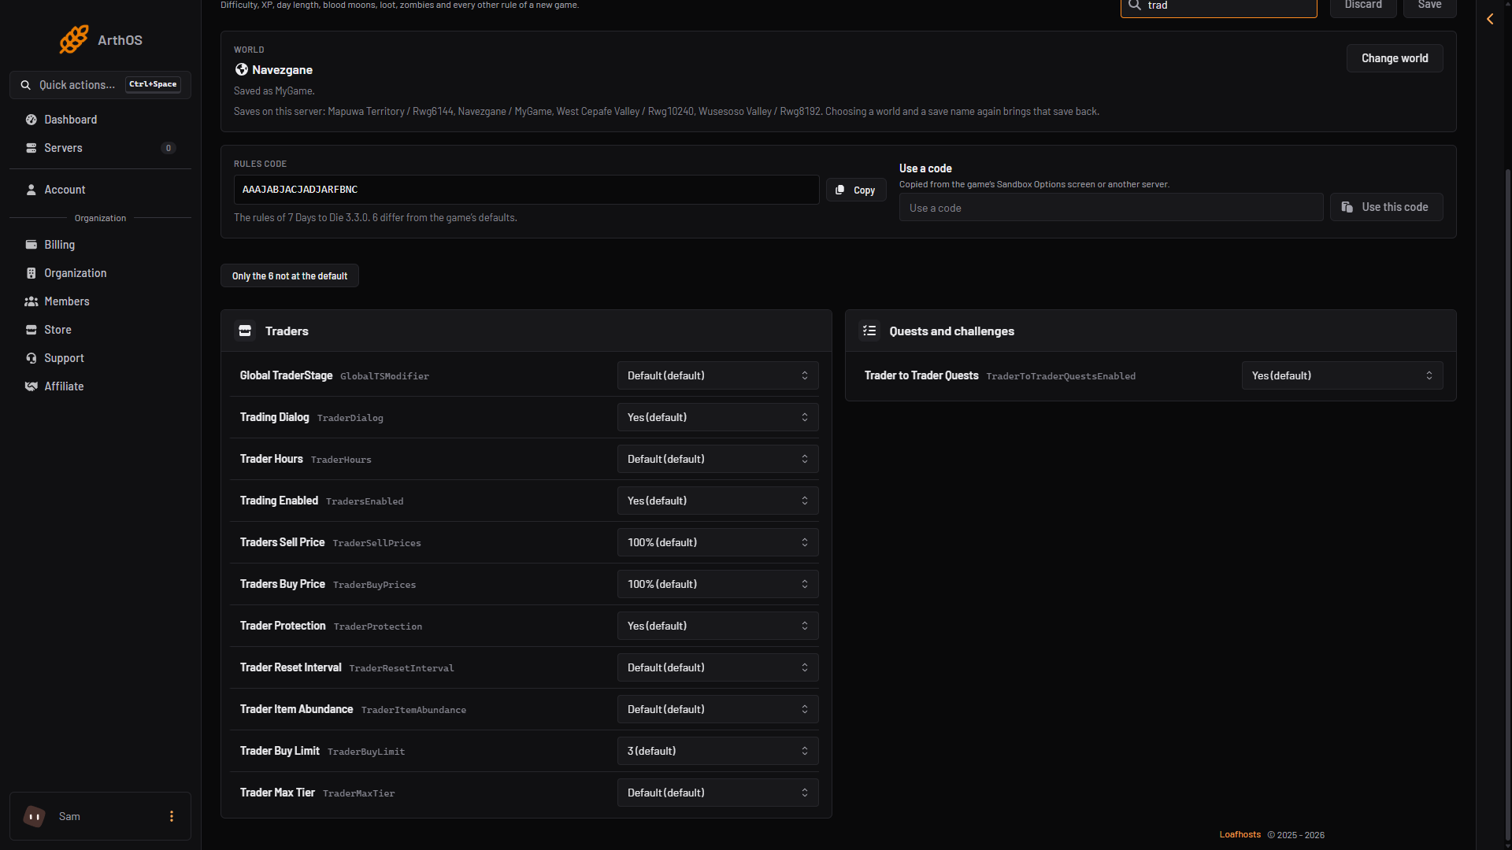Open the Trader Max Tier dropdown
The height and width of the screenshot is (850, 1512).
click(717, 793)
